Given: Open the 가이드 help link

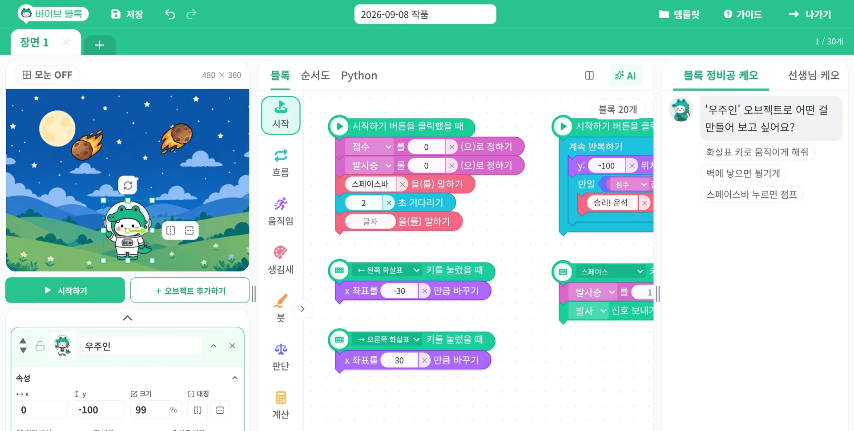Looking at the screenshot, I should tap(743, 14).
